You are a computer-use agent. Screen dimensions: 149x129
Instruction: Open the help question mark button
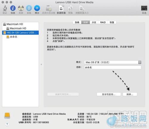tap(7, 124)
